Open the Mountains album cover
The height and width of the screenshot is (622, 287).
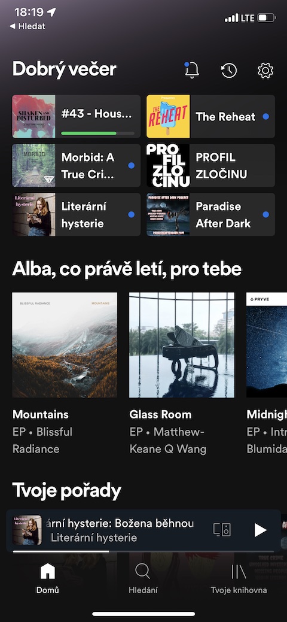65,345
